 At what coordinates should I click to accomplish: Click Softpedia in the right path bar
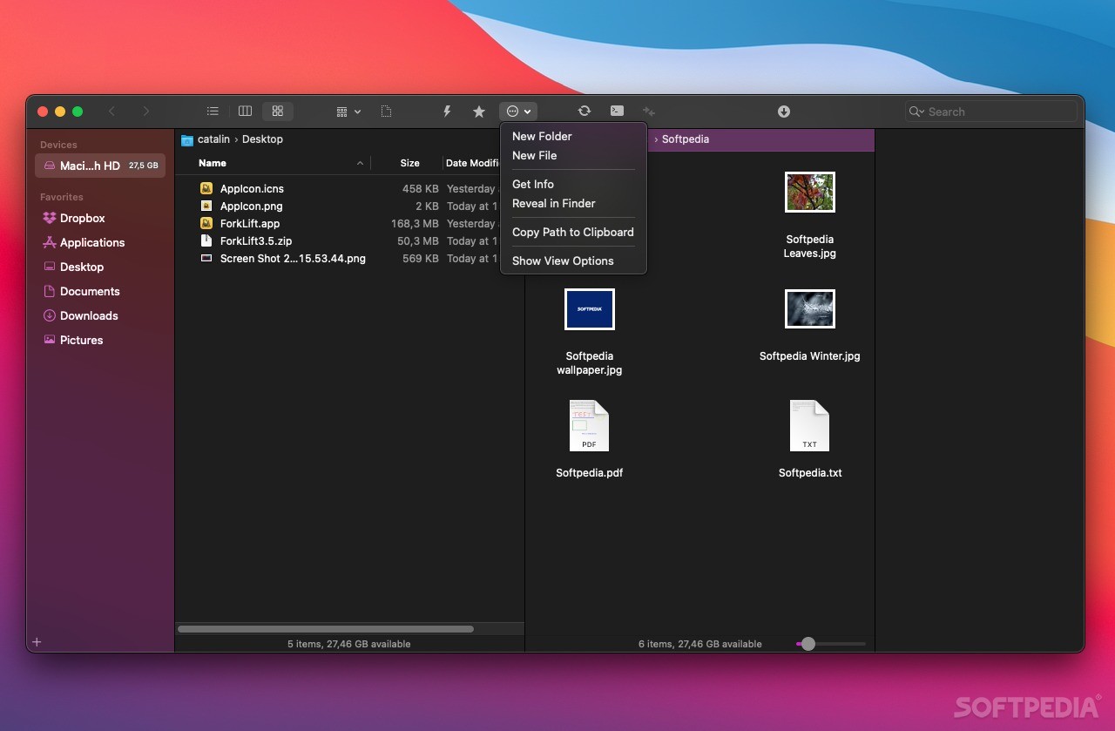click(686, 139)
